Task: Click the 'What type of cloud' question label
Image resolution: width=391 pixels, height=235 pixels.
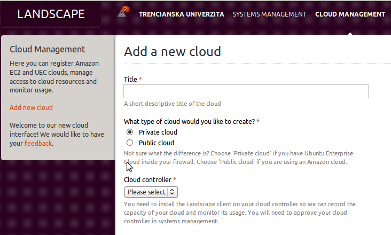Action: pyautogui.click(x=189, y=122)
